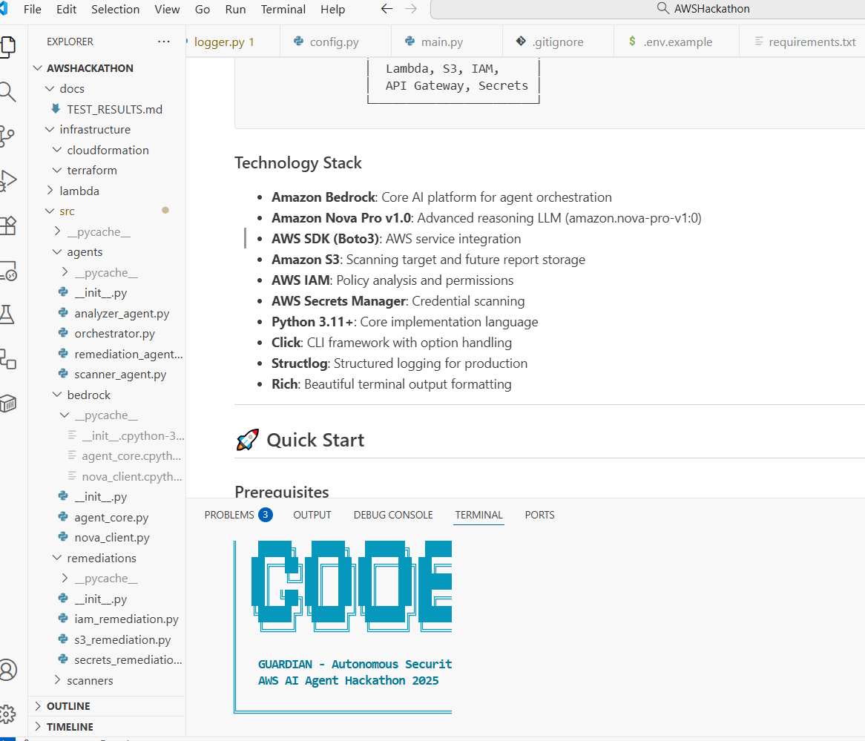Open the Edit menu
Screen dimensions: 865x741
pyautogui.click(x=66, y=10)
